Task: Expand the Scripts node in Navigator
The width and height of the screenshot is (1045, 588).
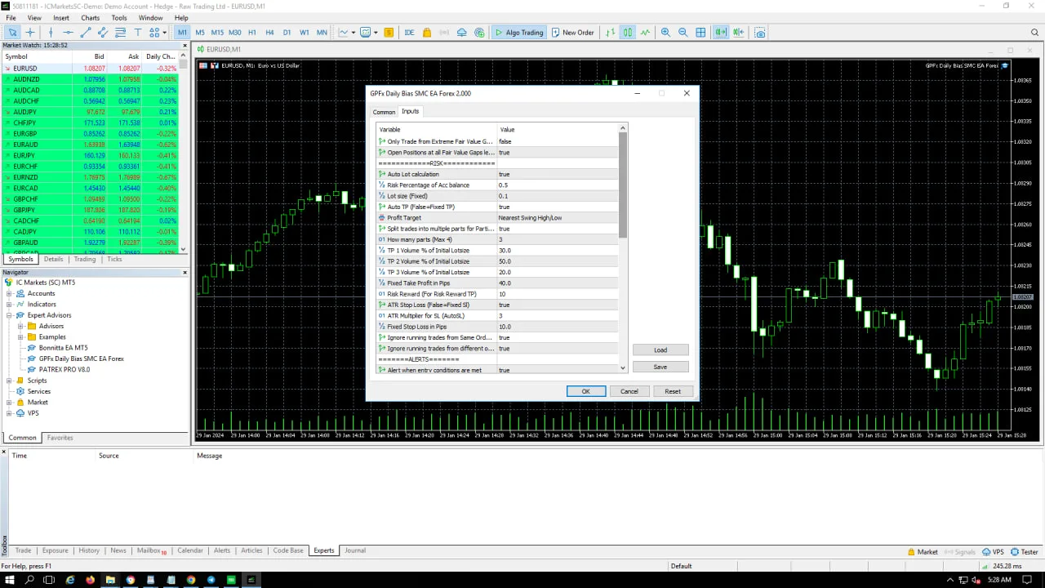Action: [10, 381]
